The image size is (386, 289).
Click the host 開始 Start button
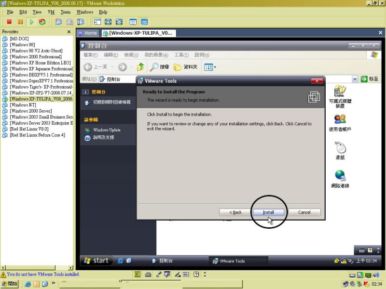point(10,284)
